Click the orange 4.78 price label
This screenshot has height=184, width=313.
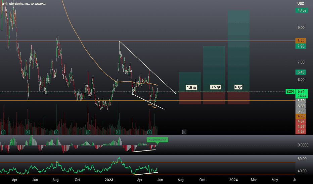[x=301, y=116]
